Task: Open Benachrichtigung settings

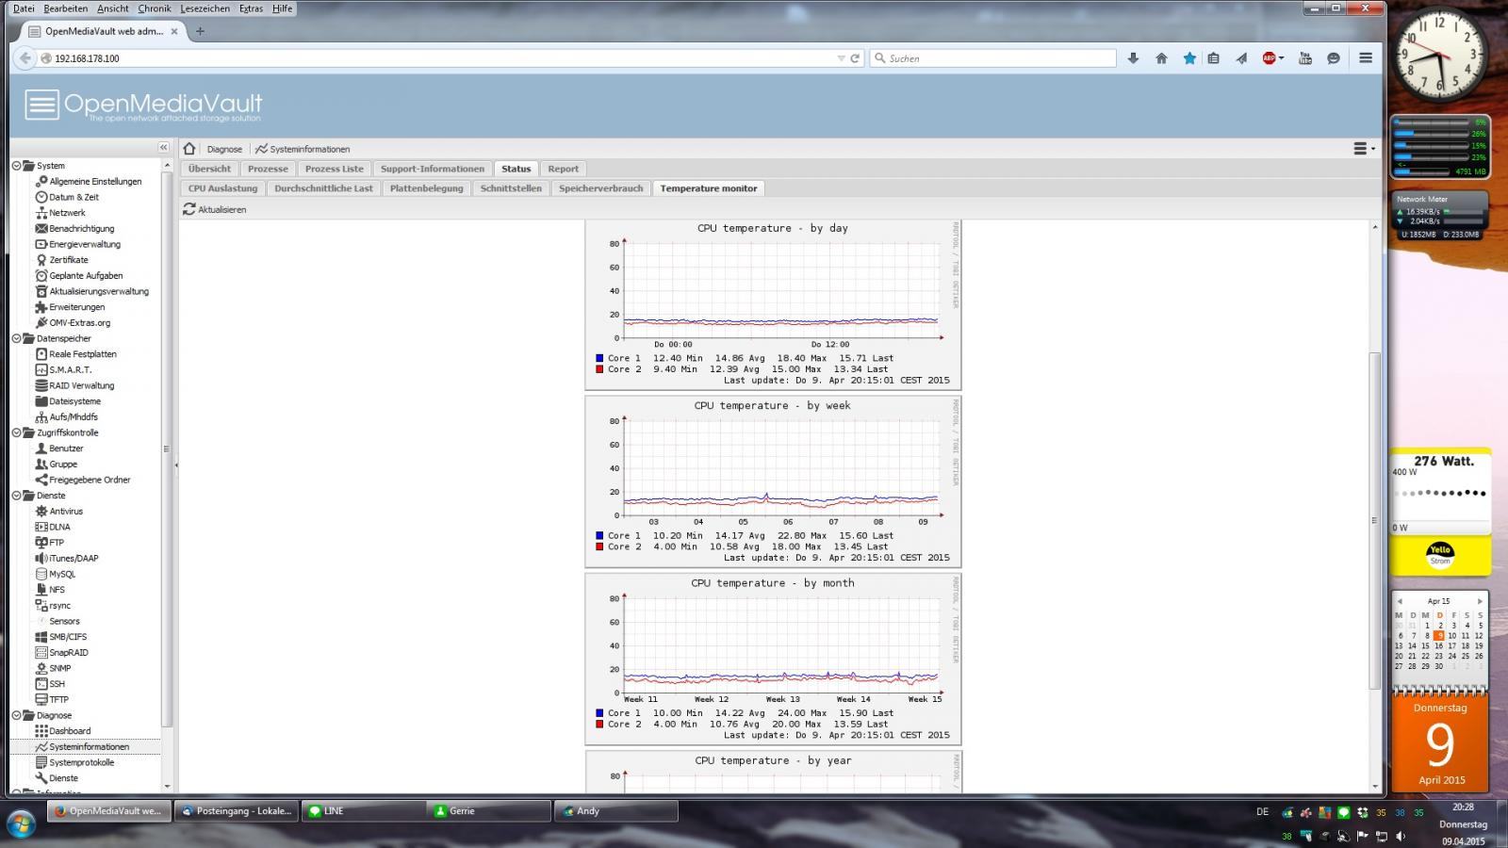Action: click(x=81, y=228)
